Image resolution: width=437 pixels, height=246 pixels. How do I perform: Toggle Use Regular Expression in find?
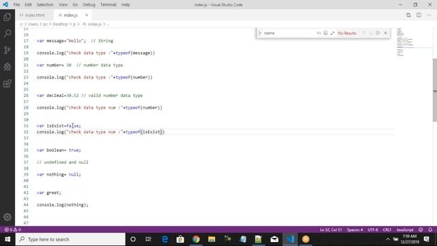coord(333,33)
